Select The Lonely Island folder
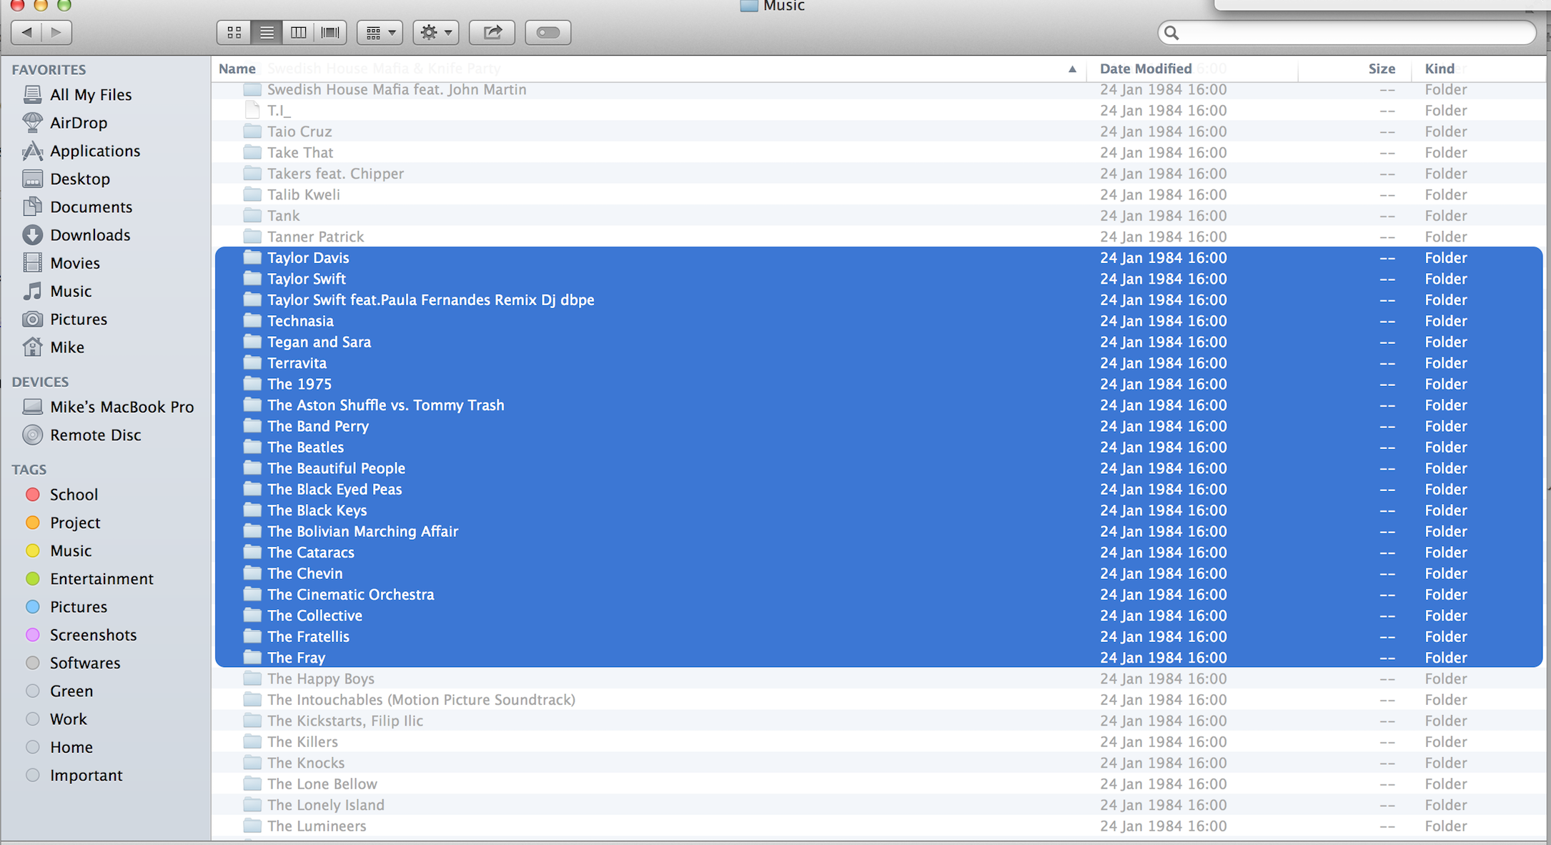 click(x=878, y=805)
